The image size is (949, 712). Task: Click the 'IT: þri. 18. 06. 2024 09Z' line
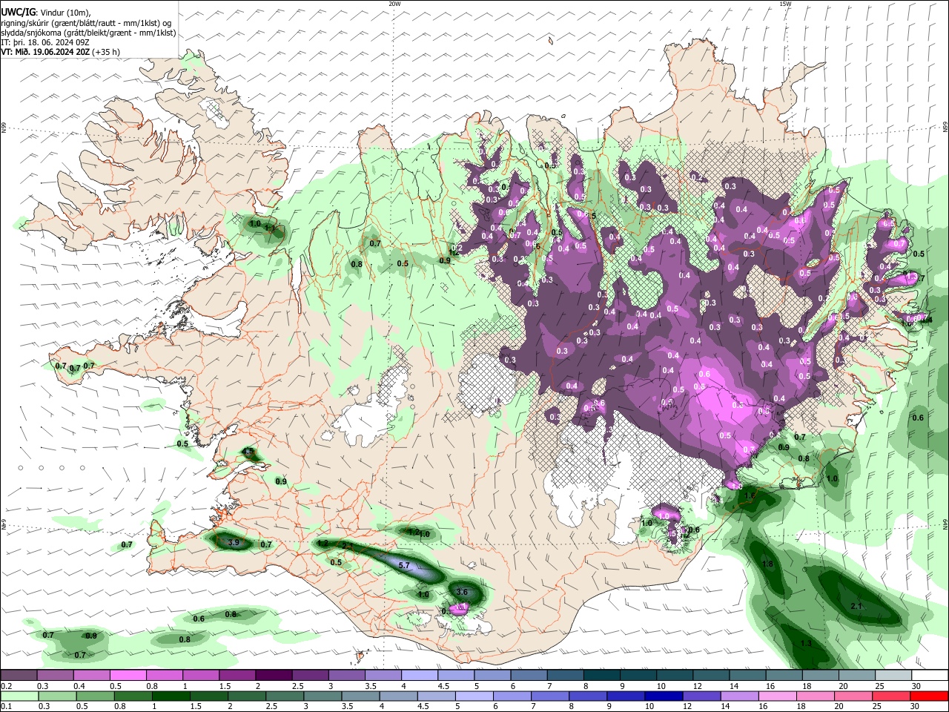point(45,42)
